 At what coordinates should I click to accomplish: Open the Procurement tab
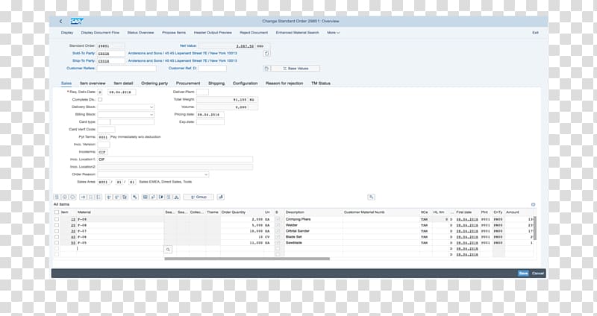tap(188, 83)
